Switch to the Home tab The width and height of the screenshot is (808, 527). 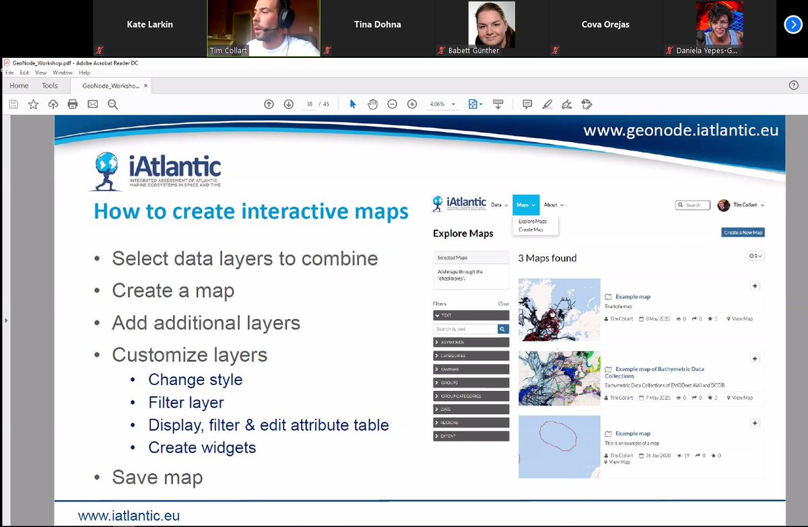click(x=19, y=85)
